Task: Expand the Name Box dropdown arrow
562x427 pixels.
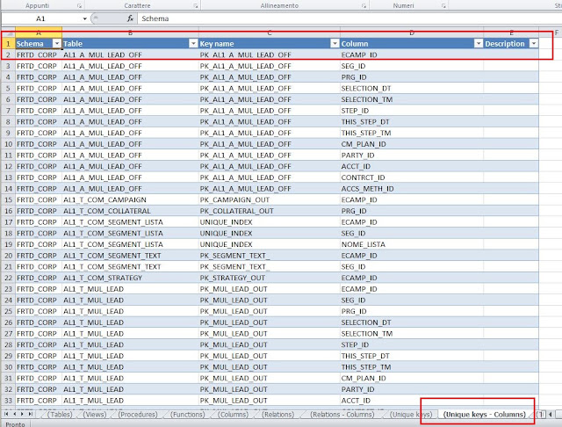Action: click(85, 18)
